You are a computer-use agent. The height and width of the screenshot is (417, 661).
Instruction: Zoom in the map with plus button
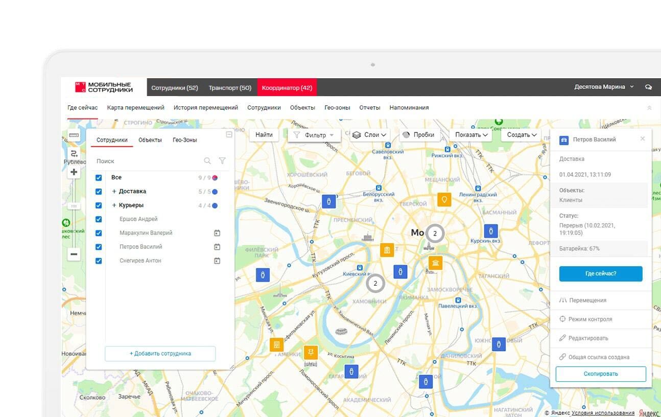click(x=74, y=172)
